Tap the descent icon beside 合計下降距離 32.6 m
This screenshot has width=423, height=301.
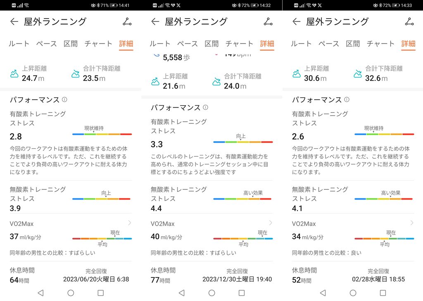coord(358,74)
